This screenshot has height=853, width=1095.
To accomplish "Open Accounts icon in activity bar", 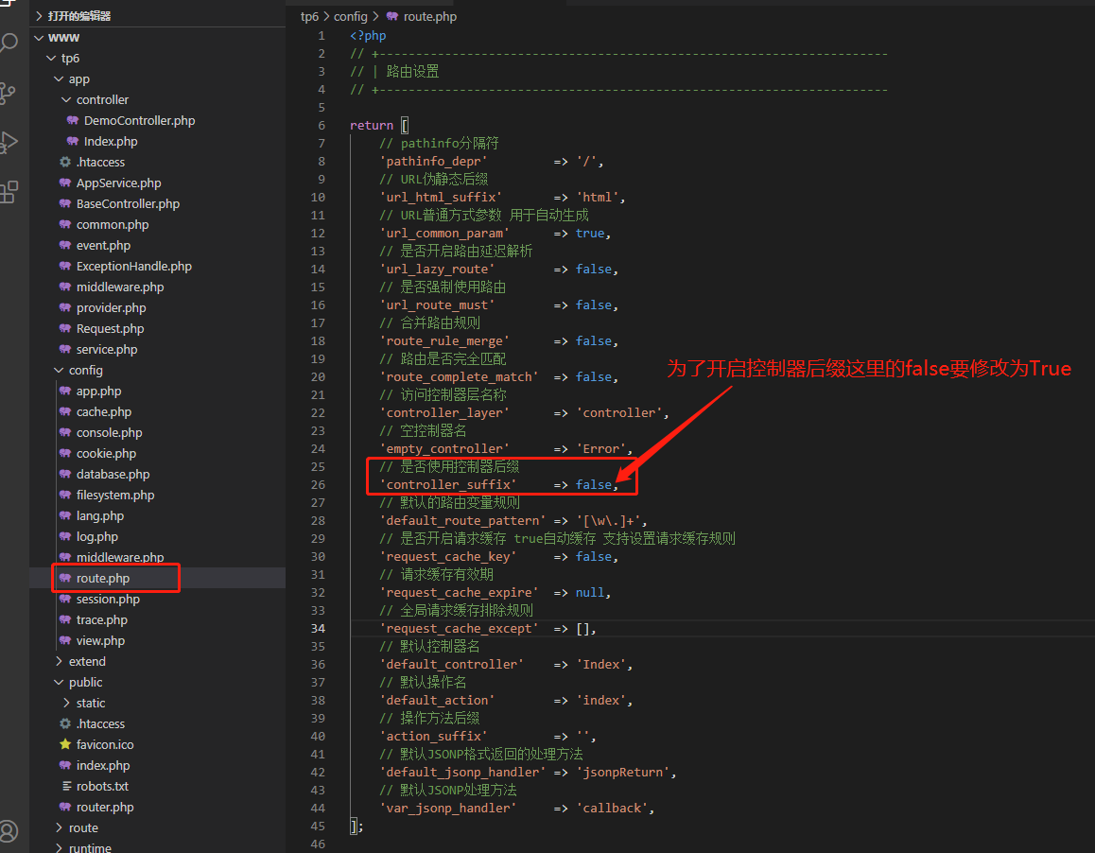I will tap(9, 830).
